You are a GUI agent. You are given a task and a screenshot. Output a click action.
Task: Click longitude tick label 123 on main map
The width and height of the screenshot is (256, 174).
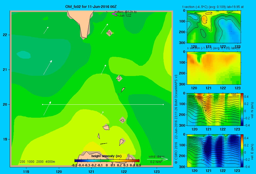(x=157, y=171)
